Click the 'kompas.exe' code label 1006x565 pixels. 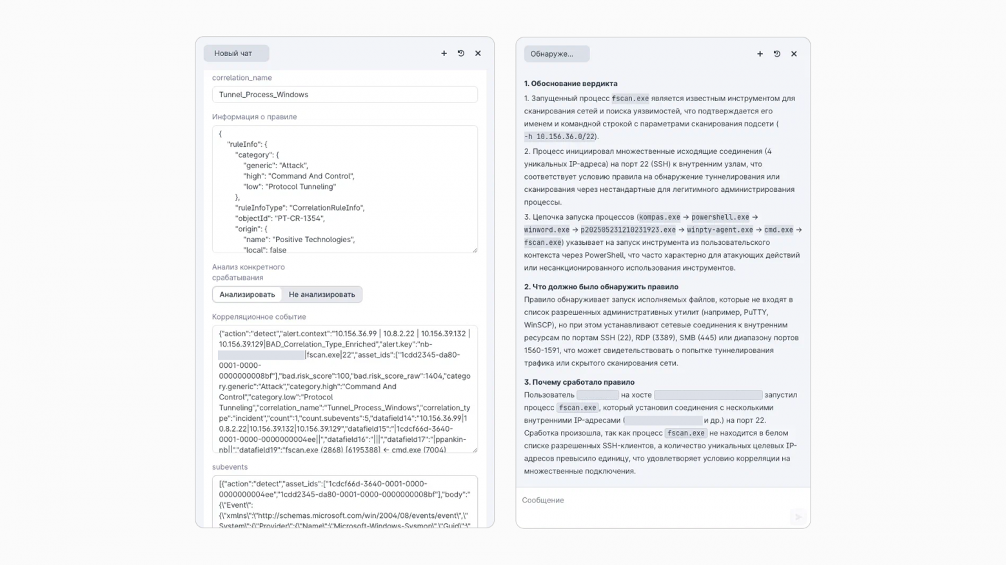660,217
